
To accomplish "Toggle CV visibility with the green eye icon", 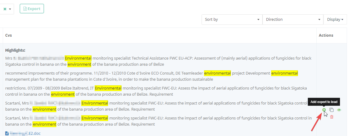I will click(x=339, y=110).
